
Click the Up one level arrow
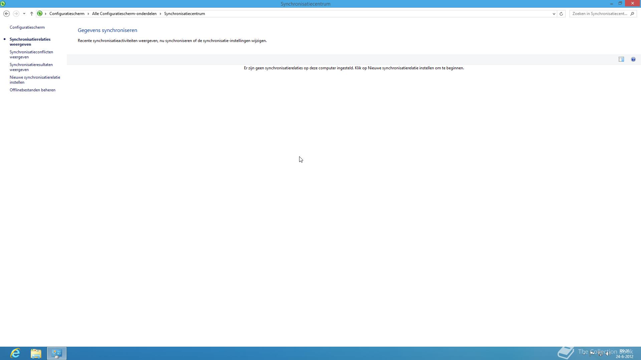click(x=32, y=14)
